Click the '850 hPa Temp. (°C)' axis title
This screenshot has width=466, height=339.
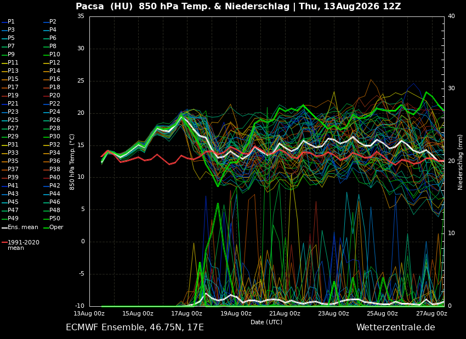point(72,162)
